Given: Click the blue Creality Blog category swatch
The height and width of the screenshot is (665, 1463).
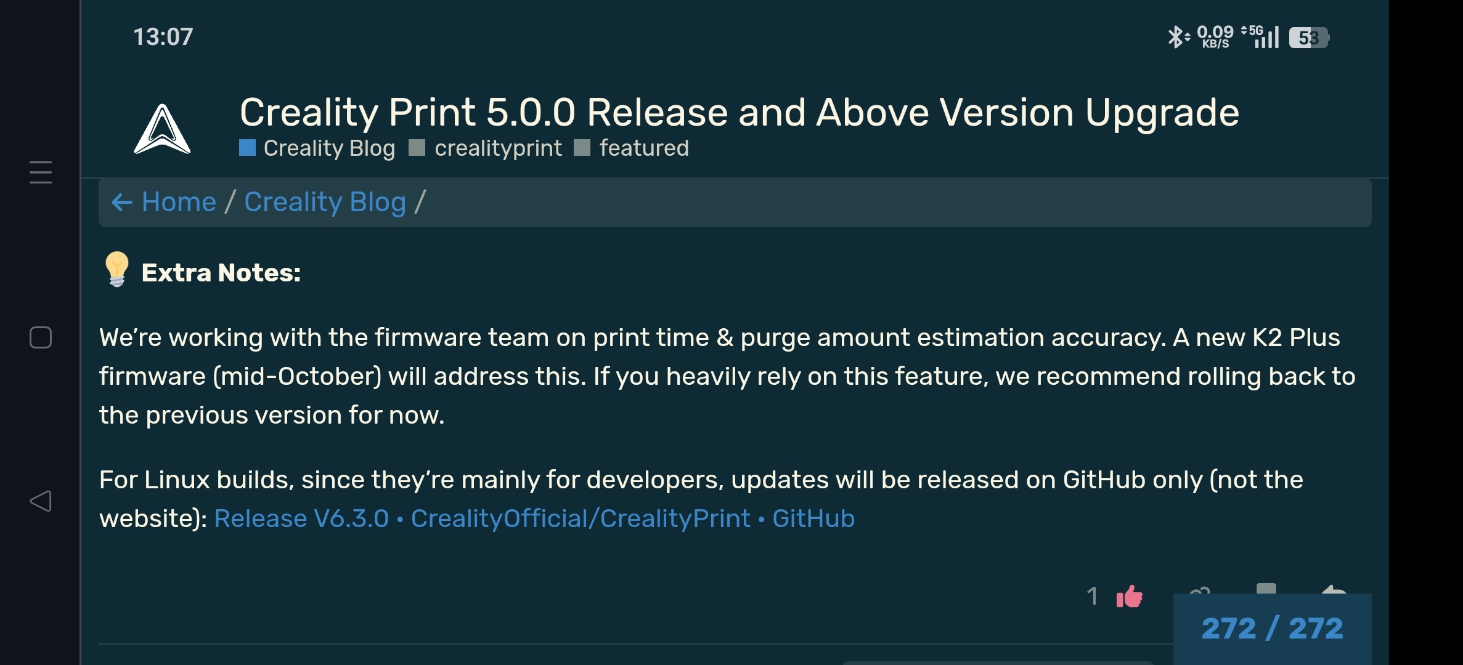Looking at the screenshot, I should (x=247, y=148).
